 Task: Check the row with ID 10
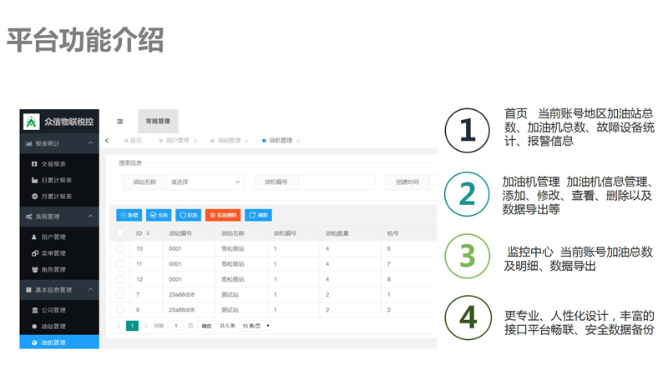pos(120,249)
